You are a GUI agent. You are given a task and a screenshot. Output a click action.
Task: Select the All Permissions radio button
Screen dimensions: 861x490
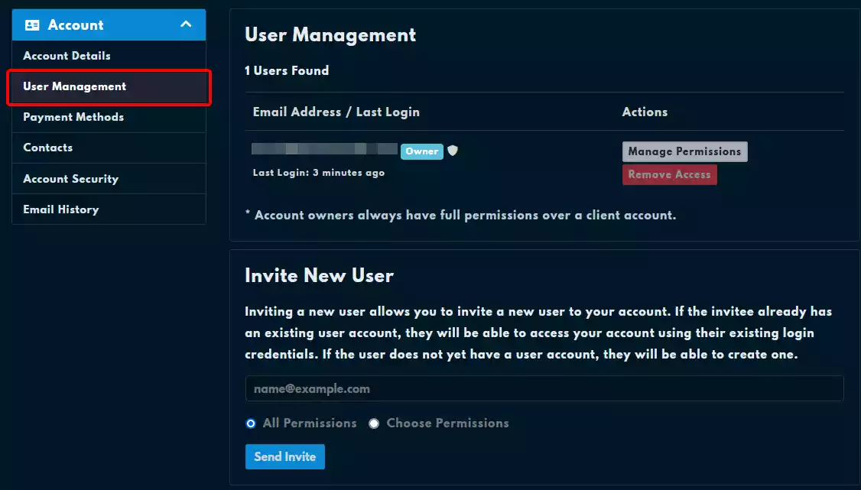click(250, 423)
